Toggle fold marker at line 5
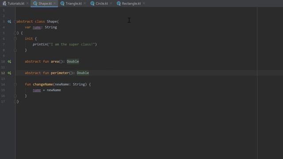 [x=15, y=33]
